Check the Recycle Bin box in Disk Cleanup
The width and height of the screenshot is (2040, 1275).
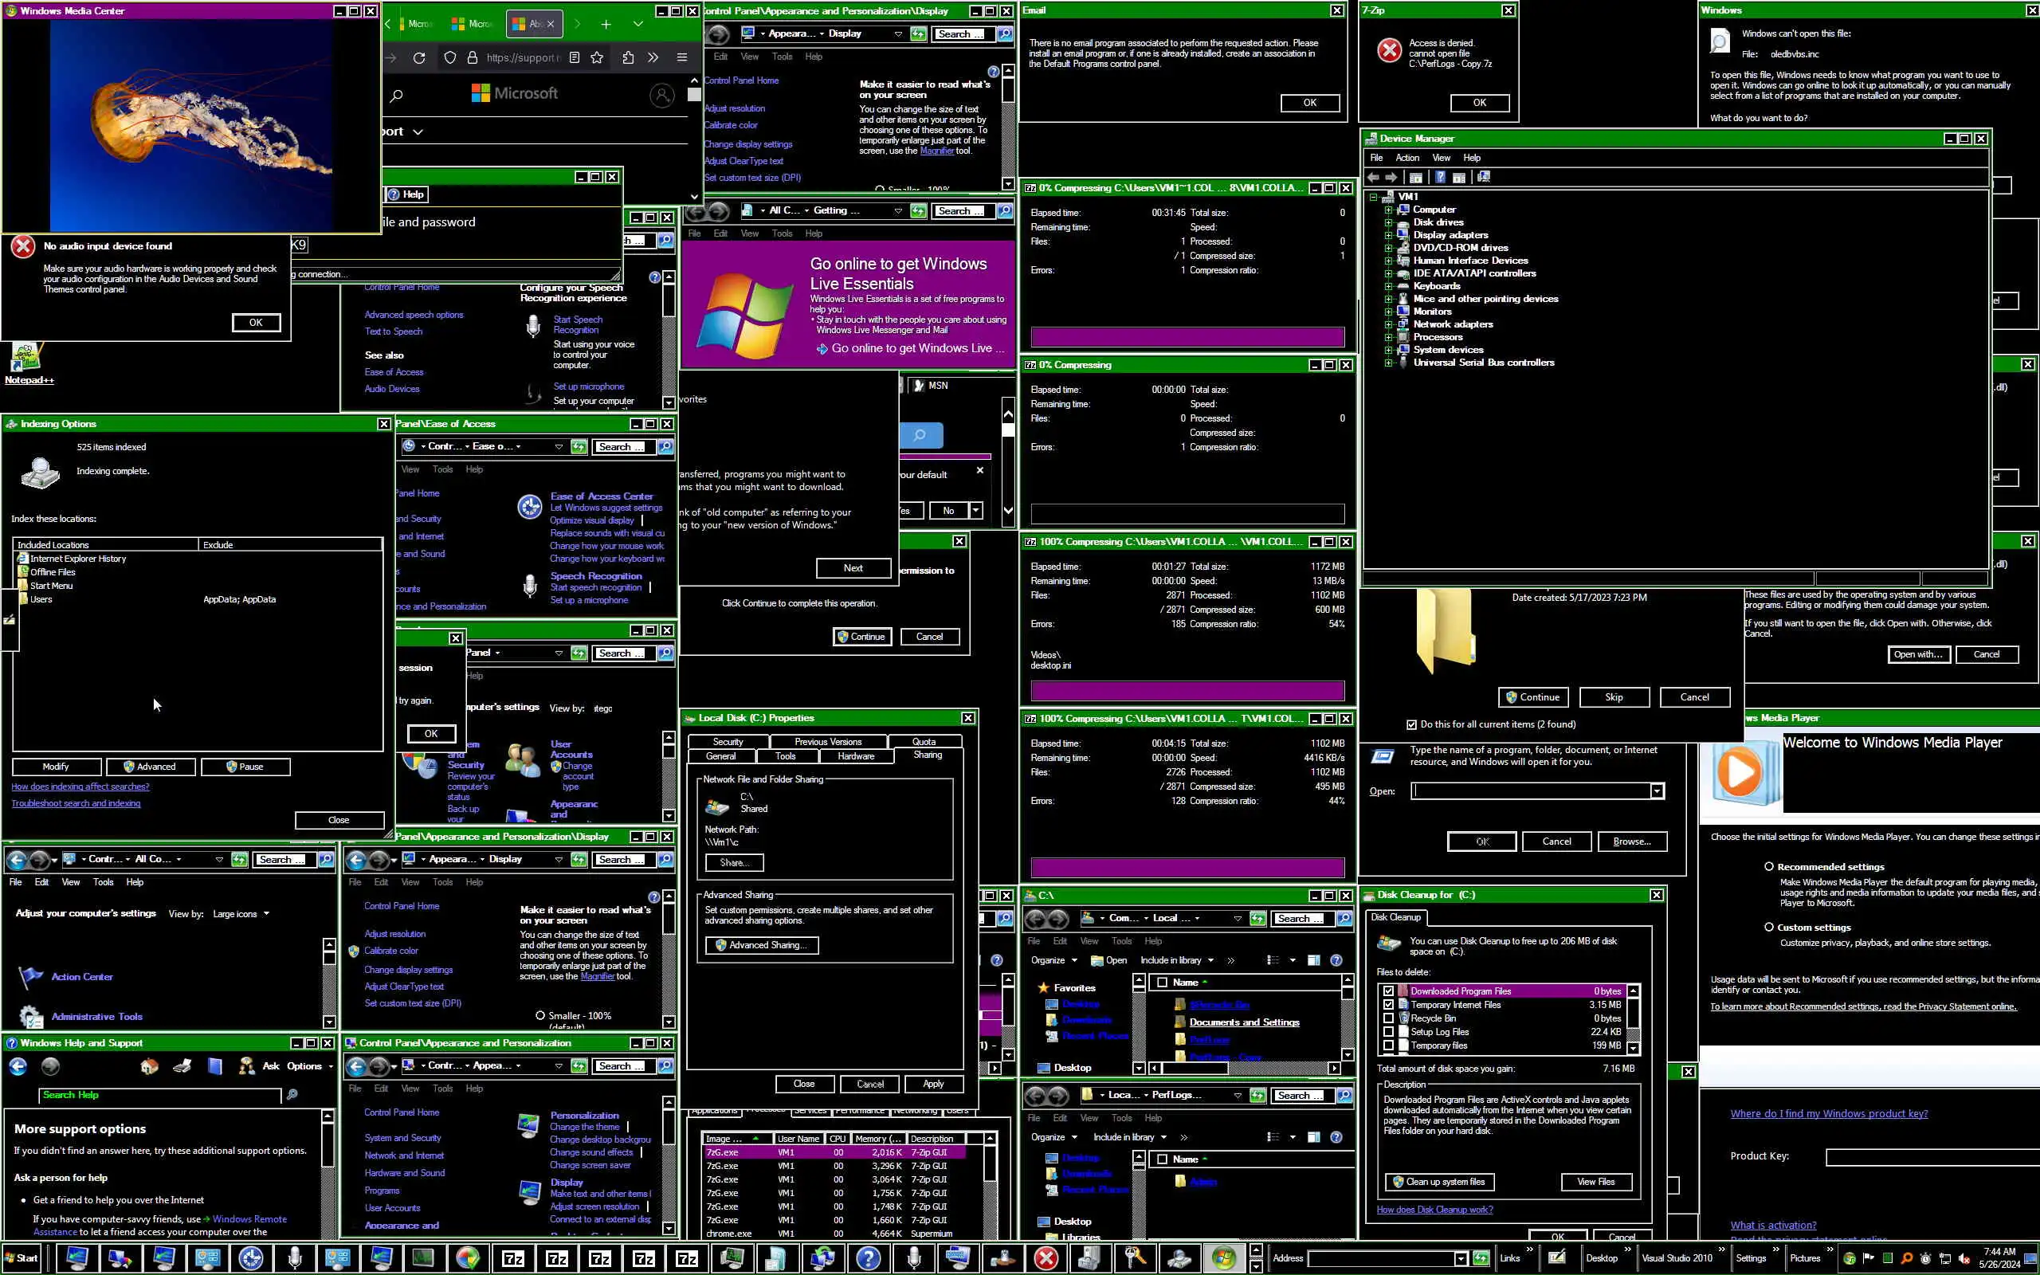pyautogui.click(x=1388, y=1018)
